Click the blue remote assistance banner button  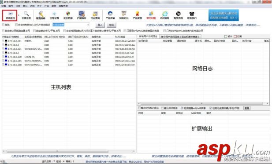coord(224,15)
